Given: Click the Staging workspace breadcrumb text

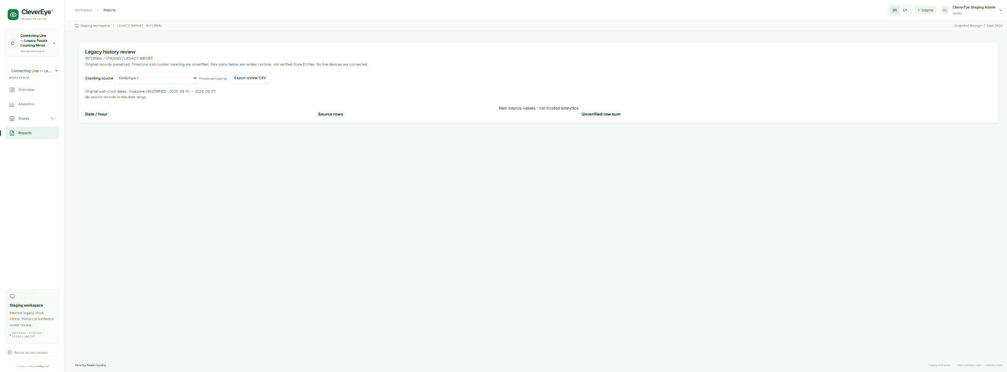Looking at the screenshot, I should click(95, 26).
